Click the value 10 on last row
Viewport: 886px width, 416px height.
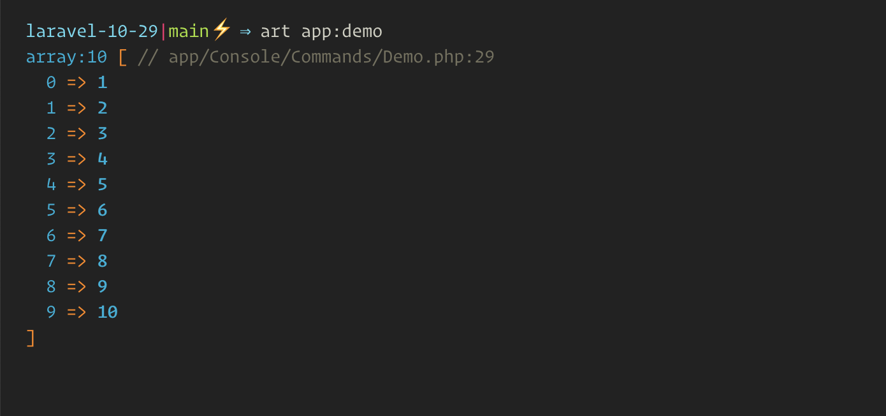point(108,312)
